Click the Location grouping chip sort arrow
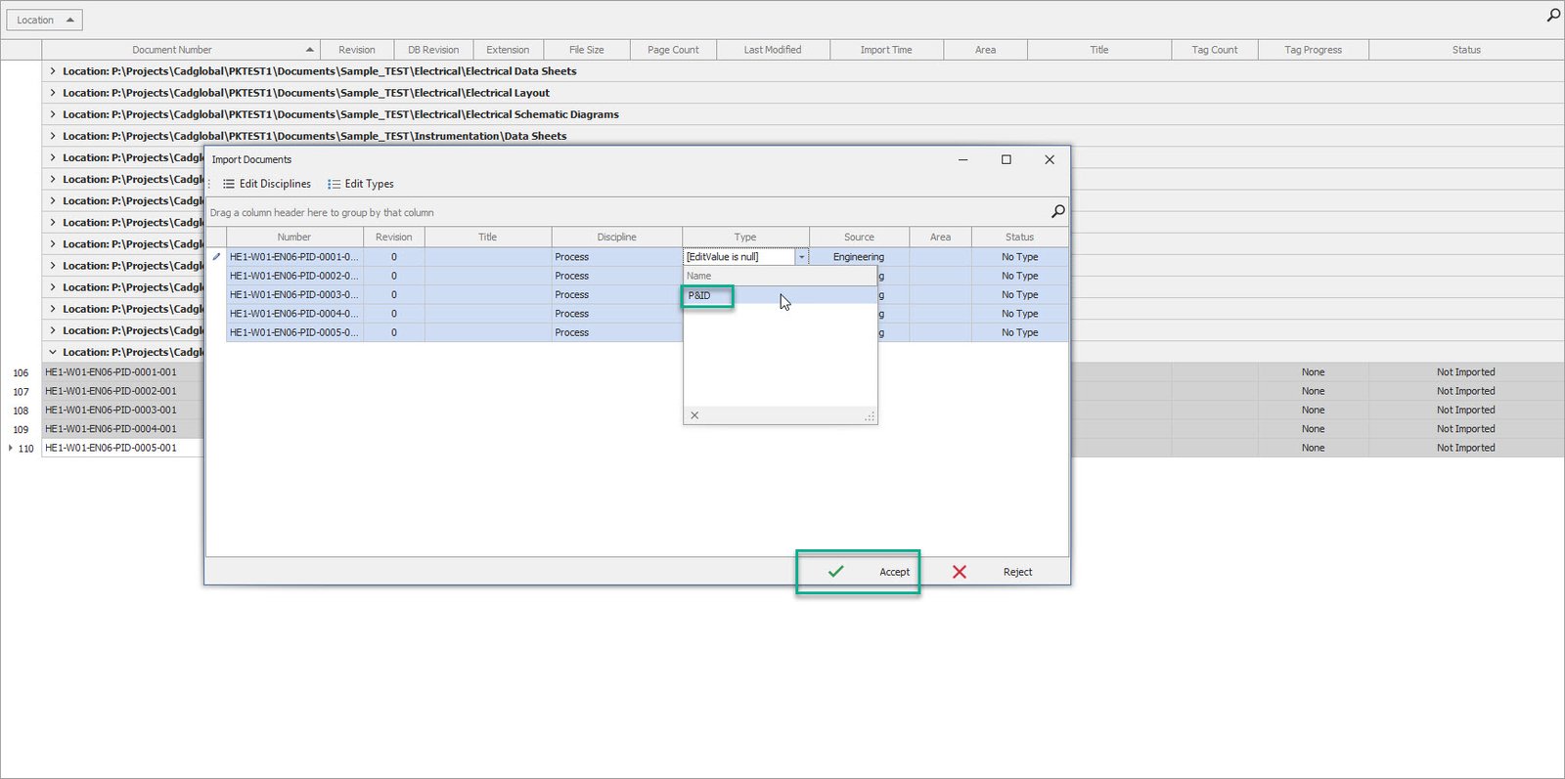This screenshot has width=1565, height=779. (69, 20)
